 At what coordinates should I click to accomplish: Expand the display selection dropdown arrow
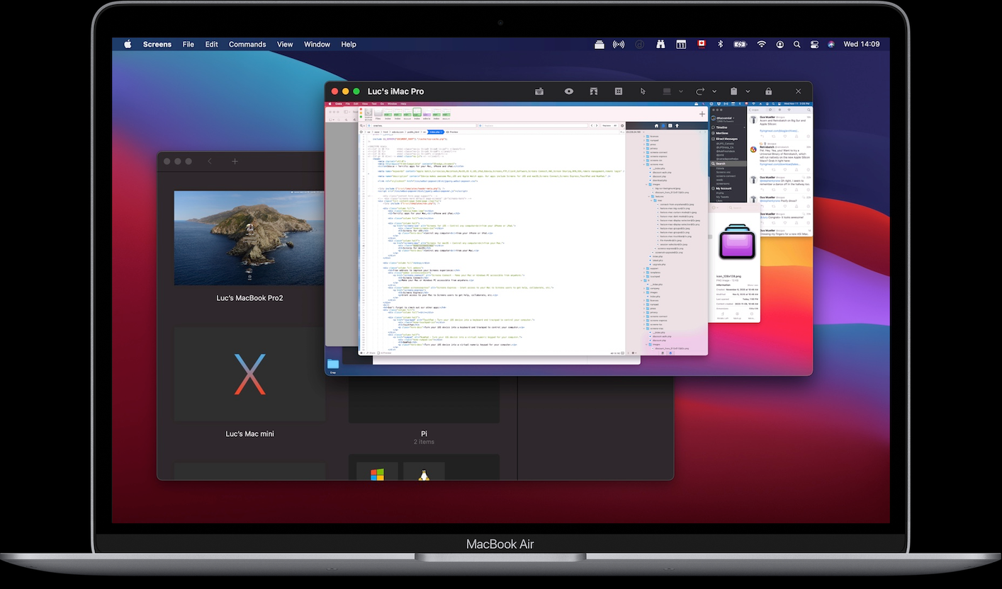pyautogui.click(x=681, y=91)
